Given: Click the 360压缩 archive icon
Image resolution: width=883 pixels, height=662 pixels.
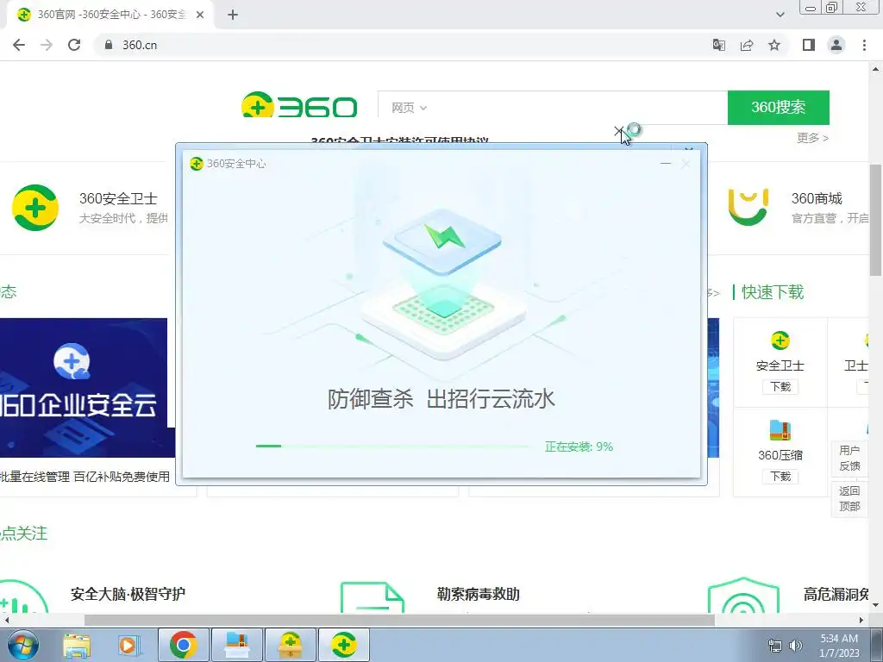Looking at the screenshot, I should (x=780, y=431).
